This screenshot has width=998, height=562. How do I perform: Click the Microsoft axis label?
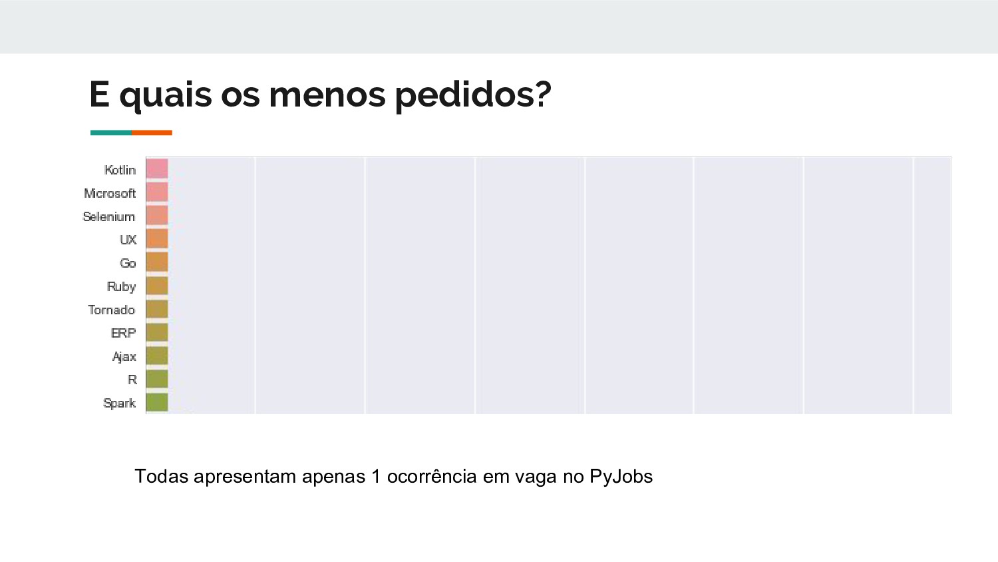point(110,193)
